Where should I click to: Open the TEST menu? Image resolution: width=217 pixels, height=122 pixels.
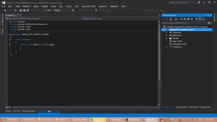tap(77, 6)
